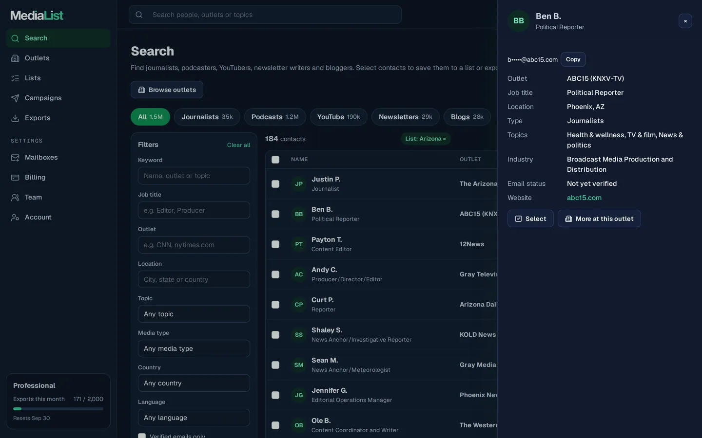Viewport: 702px width, 438px height.
Task: Click the Search magnifier icon in sidebar
Action: click(15, 38)
